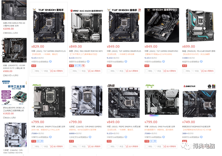
Task: Open chat icon beside ¥829 TUF store name
Action: coord(50,61)
